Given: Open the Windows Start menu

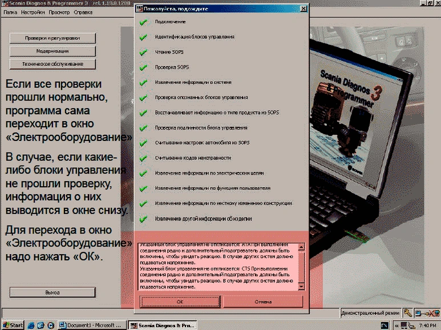Looking at the screenshot, I should (x=13, y=325).
